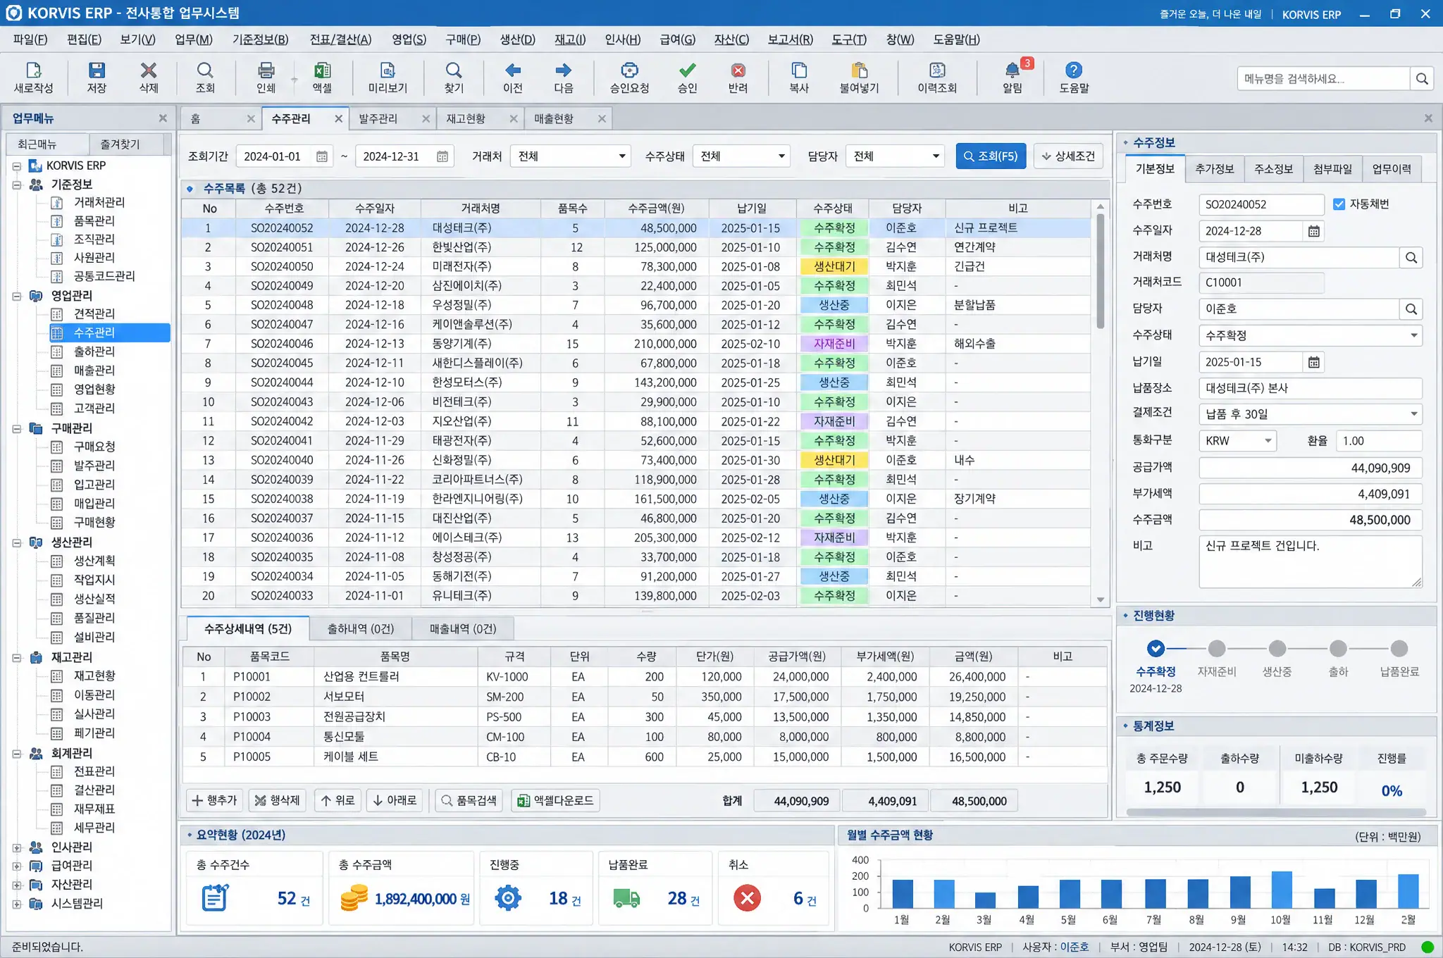Open the 납기일 calendar picker icon
The image size is (1443, 958).
(x=1313, y=362)
